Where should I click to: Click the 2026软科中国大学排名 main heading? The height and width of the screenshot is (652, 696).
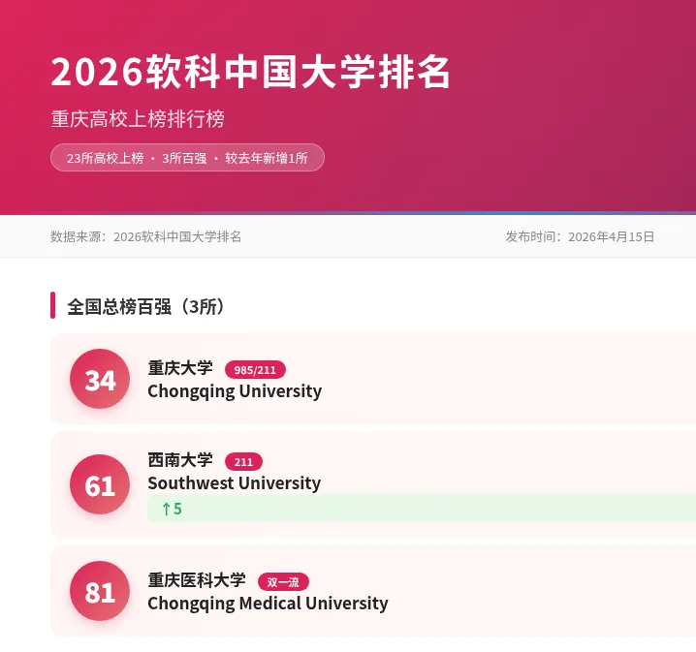click(x=251, y=72)
